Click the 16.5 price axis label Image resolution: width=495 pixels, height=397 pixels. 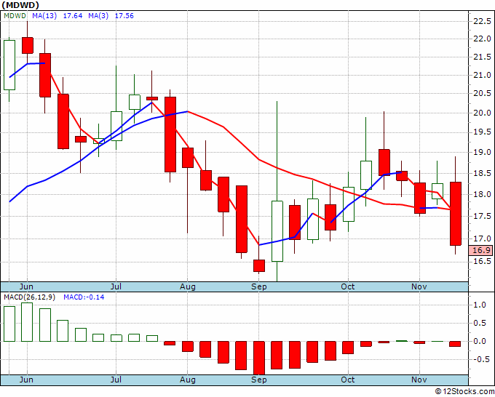click(x=482, y=262)
